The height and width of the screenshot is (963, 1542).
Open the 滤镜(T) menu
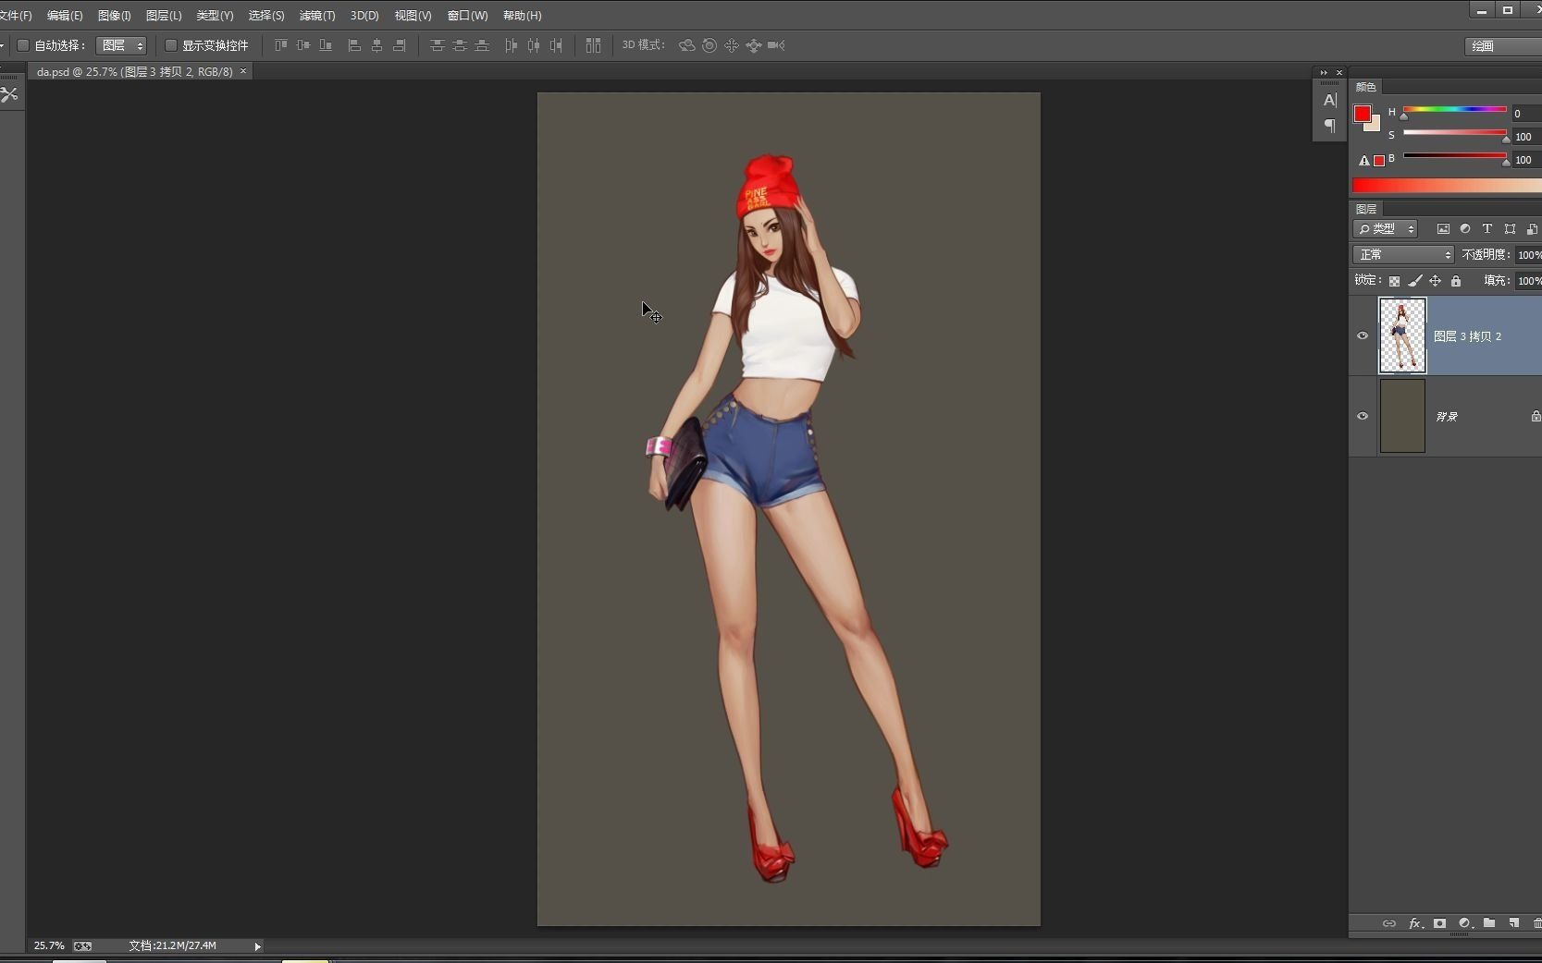[x=316, y=16]
